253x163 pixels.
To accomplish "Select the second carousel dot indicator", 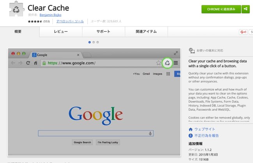I will [x=94, y=42].
